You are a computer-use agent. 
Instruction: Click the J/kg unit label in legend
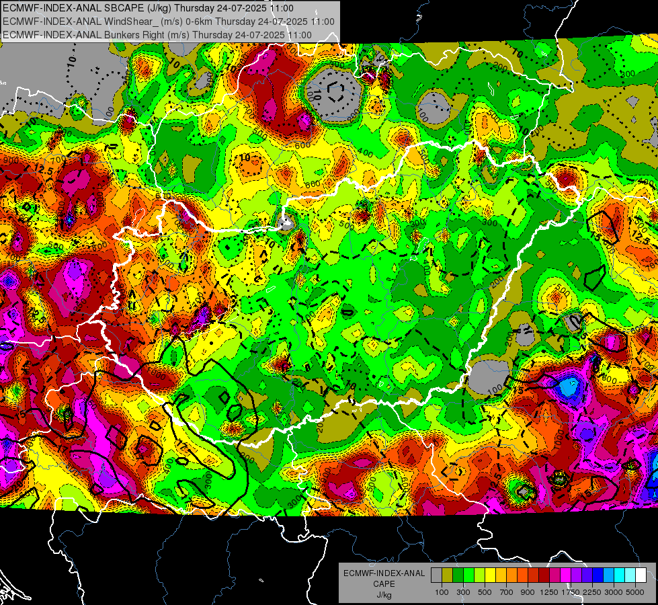point(384,595)
